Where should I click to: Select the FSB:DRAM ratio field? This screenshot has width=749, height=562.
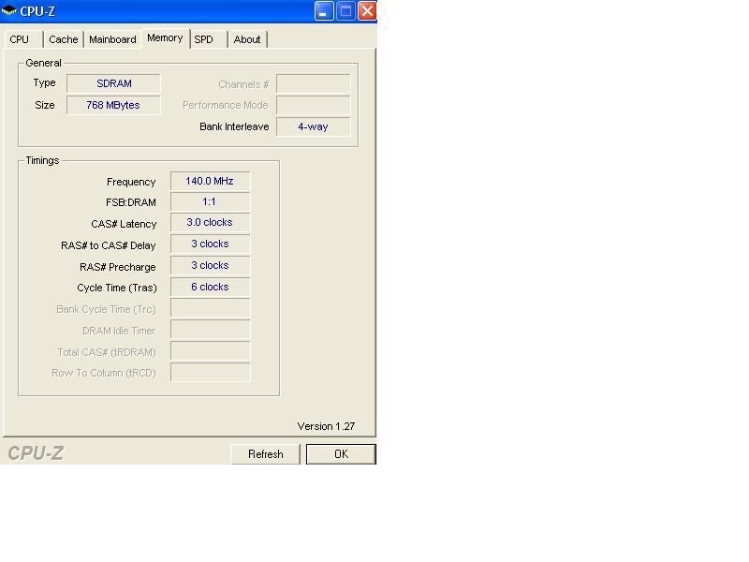[210, 201]
